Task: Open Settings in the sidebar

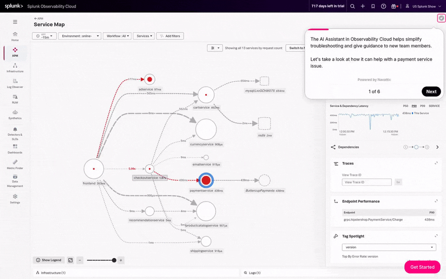Action: pyautogui.click(x=15, y=199)
